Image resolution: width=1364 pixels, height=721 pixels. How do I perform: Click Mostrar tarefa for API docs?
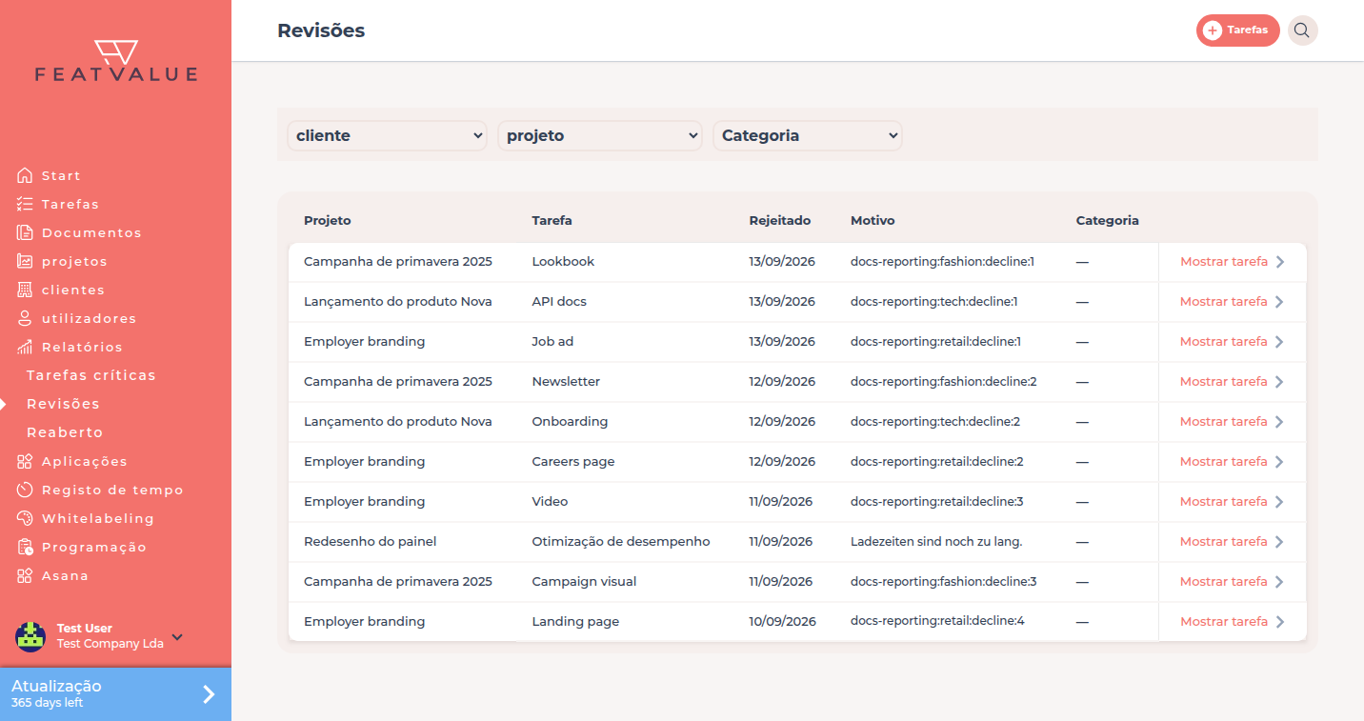(x=1224, y=302)
